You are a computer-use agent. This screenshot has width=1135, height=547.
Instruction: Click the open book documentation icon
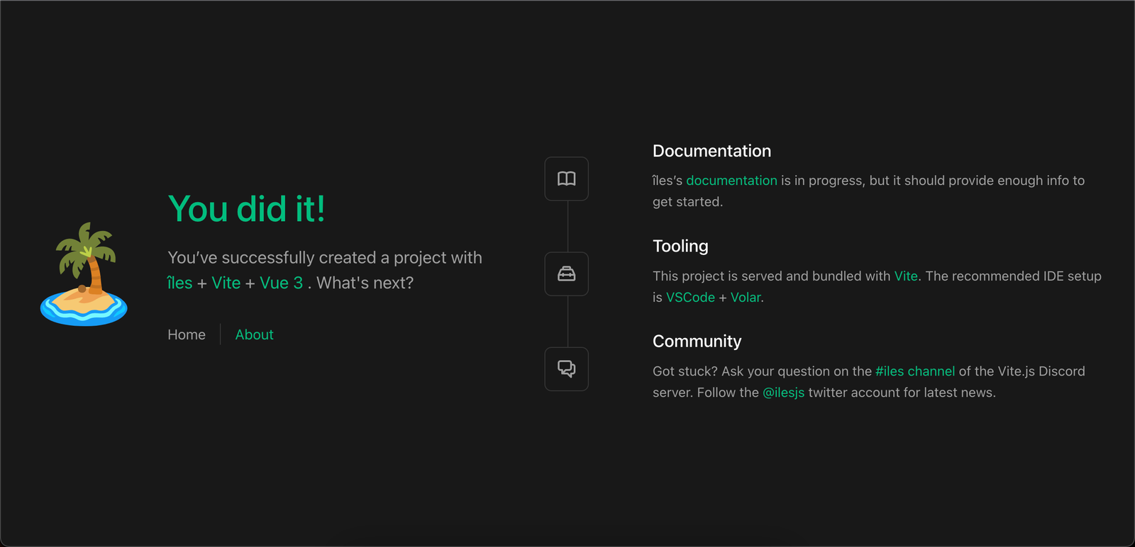(x=566, y=179)
